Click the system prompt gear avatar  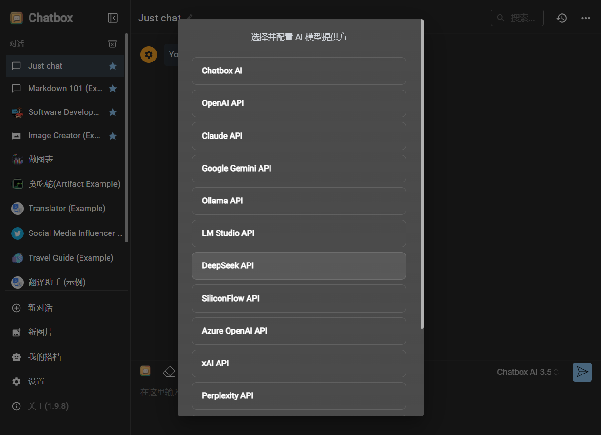coord(149,54)
